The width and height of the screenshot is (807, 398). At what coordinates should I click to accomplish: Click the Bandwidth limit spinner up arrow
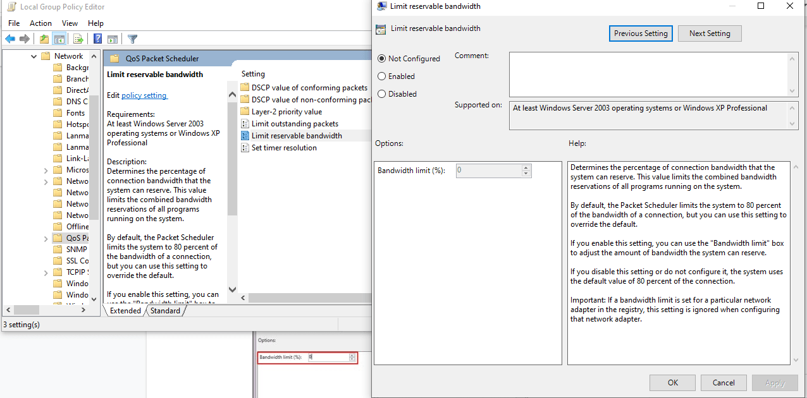click(526, 168)
